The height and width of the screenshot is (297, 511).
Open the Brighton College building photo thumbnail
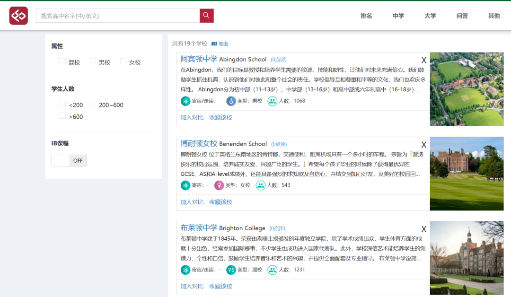(467, 258)
